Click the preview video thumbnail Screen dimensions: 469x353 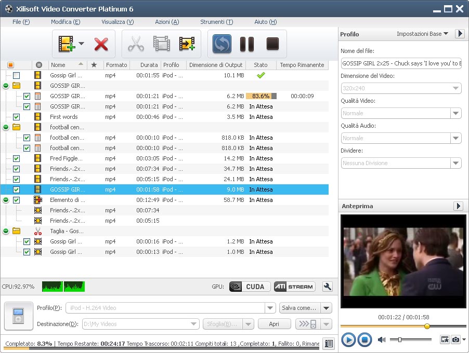pos(403,261)
